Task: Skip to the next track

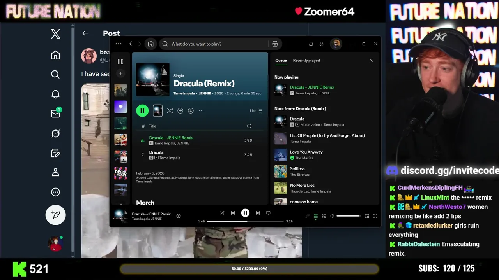Action: click(258, 213)
